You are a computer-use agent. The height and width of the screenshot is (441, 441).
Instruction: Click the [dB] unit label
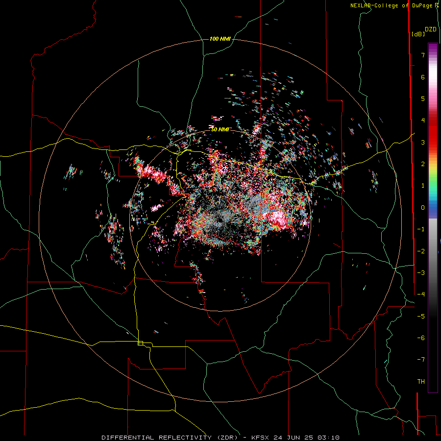pyautogui.click(x=418, y=34)
